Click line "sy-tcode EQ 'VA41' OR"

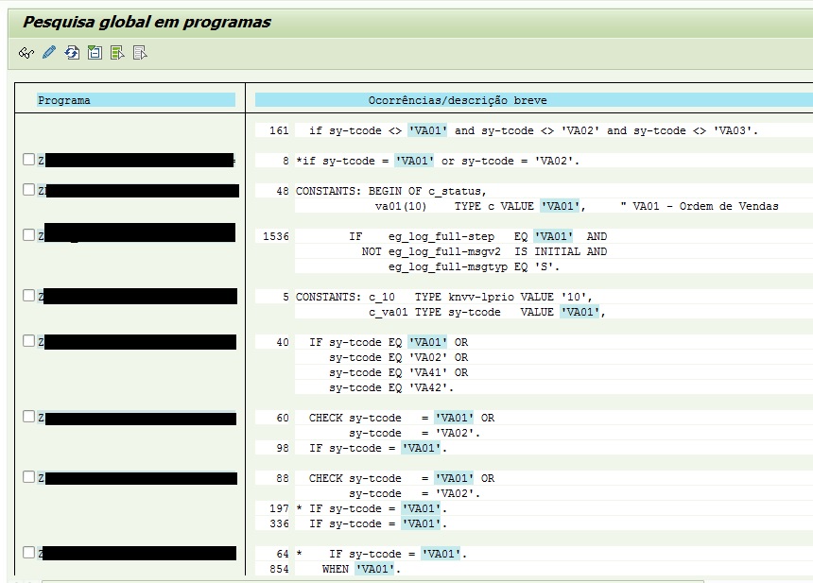[x=398, y=372]
